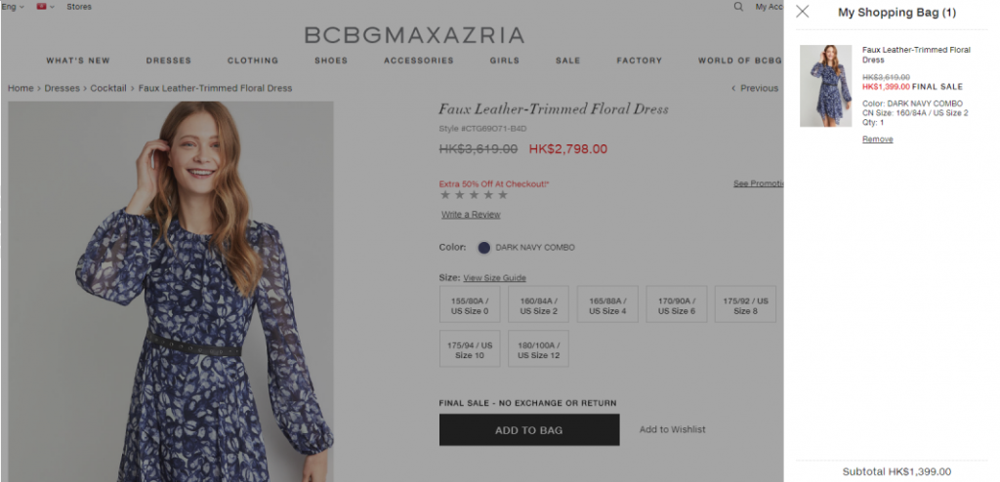Image resolution: width=1000 pixels, height=482 pixels.
Task: Pick size 180/100A US Size 12
Action: click(538, 349)
